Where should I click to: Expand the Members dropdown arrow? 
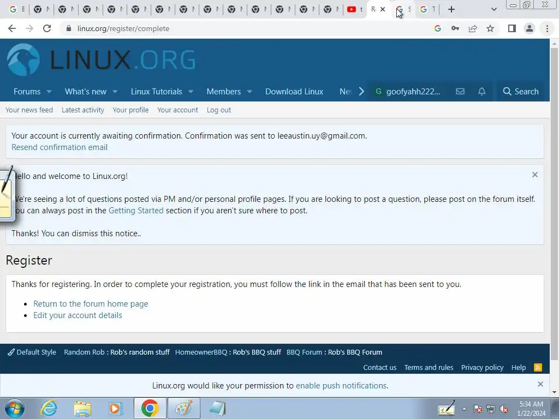[249, 92]
